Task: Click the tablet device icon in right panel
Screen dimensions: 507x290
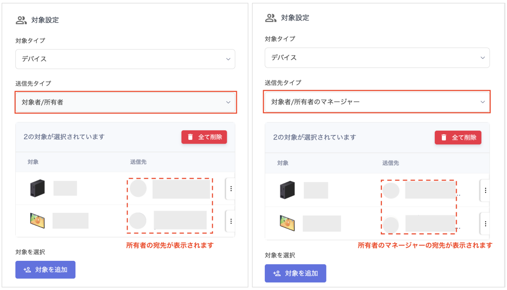Action: 287,223
